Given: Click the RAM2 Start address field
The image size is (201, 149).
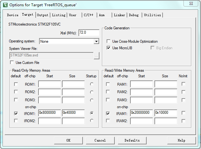Looking at the screenshot, I should point(142,92).
